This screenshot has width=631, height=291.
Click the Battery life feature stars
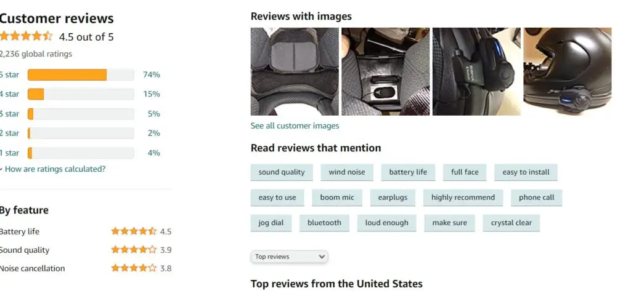tap(134, 231)
